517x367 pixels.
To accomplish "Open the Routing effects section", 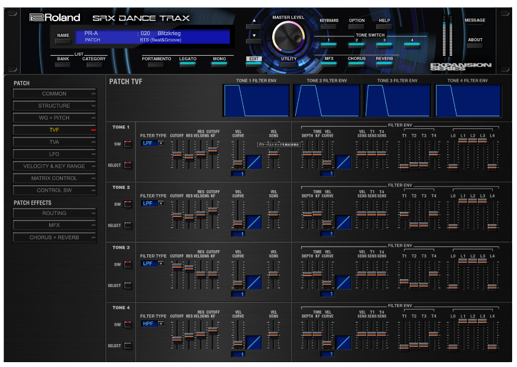I will 55,213.
